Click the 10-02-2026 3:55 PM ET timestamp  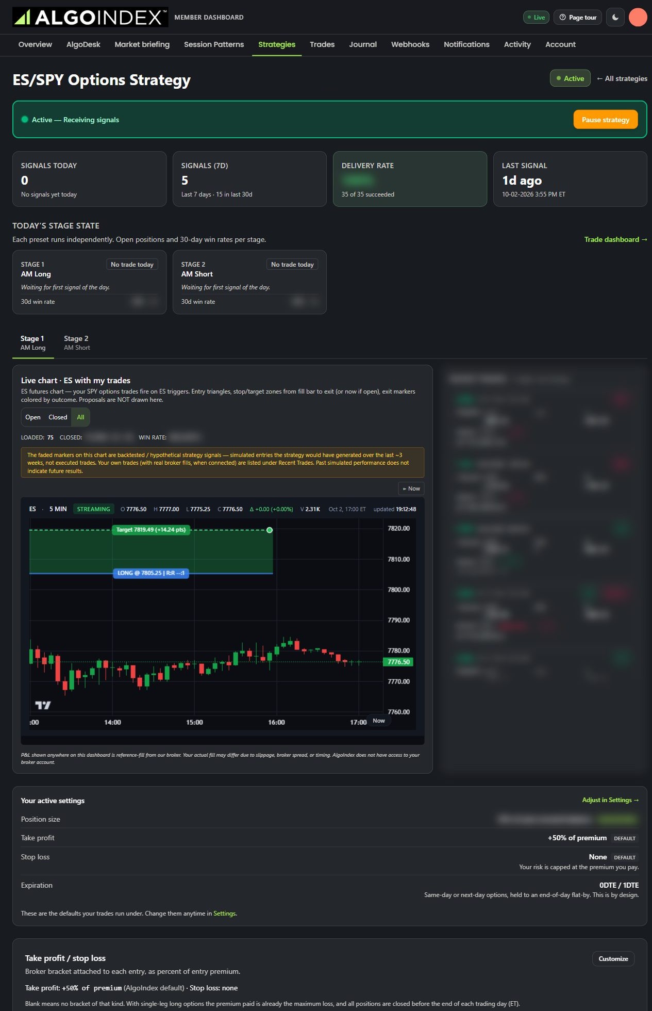[x=533, y=194]
